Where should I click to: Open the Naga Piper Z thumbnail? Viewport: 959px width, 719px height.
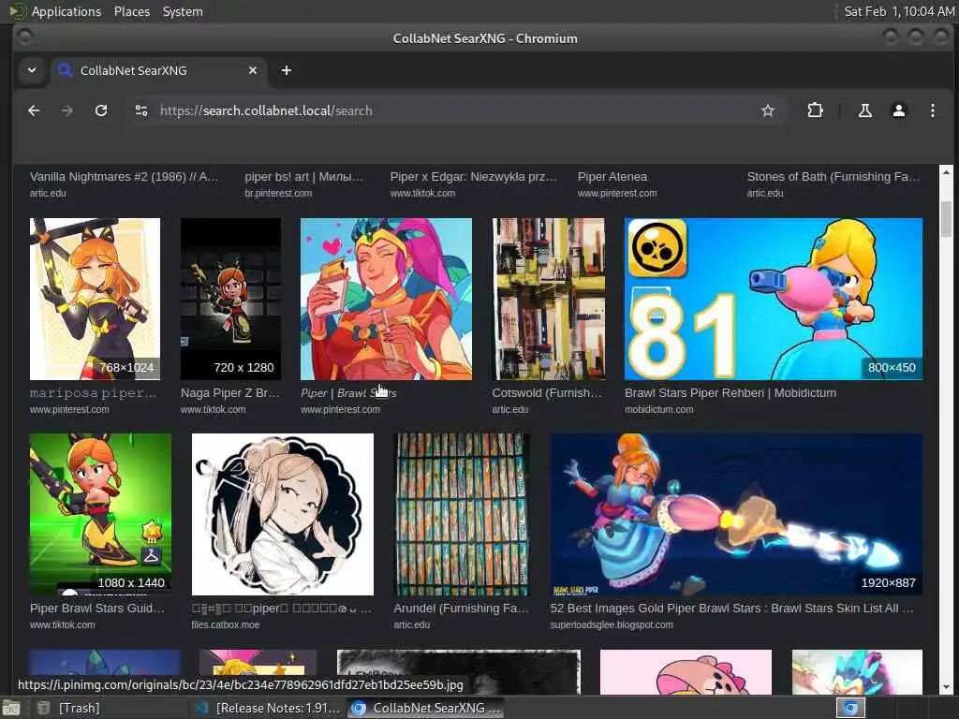[230, 299]
